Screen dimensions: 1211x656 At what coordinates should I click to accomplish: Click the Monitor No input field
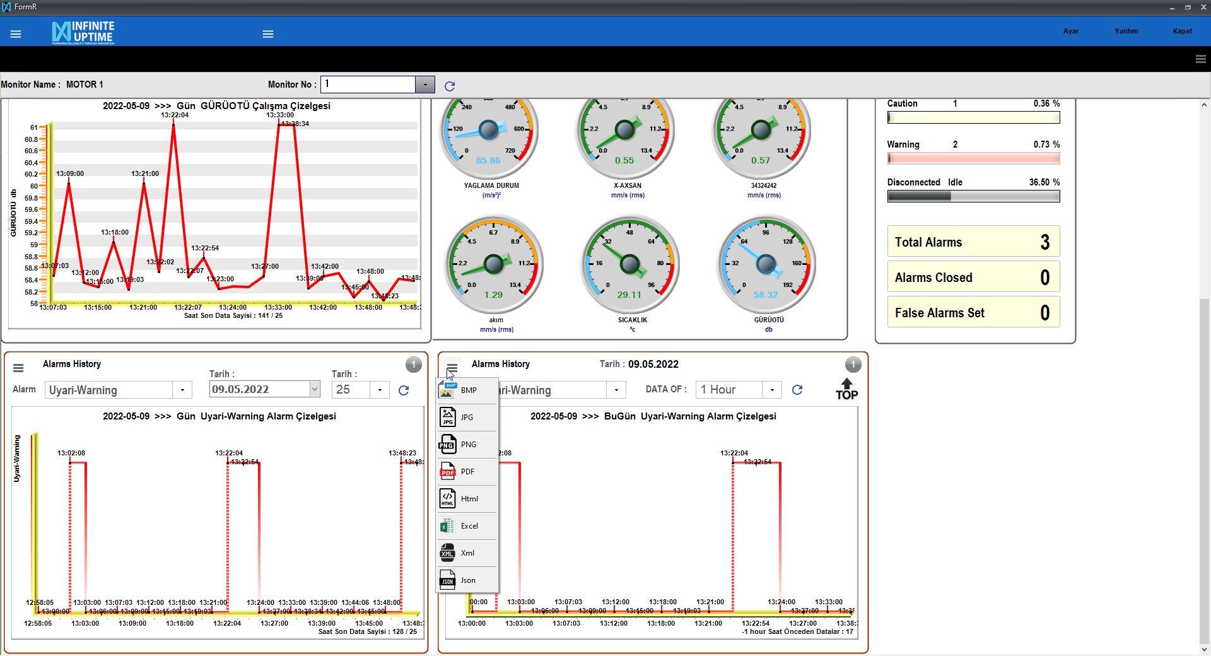pos(368,85)
